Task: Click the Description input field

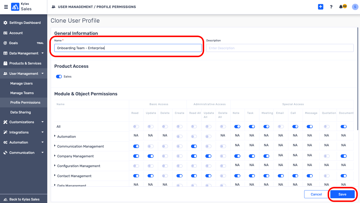Action: pos(280,48)
